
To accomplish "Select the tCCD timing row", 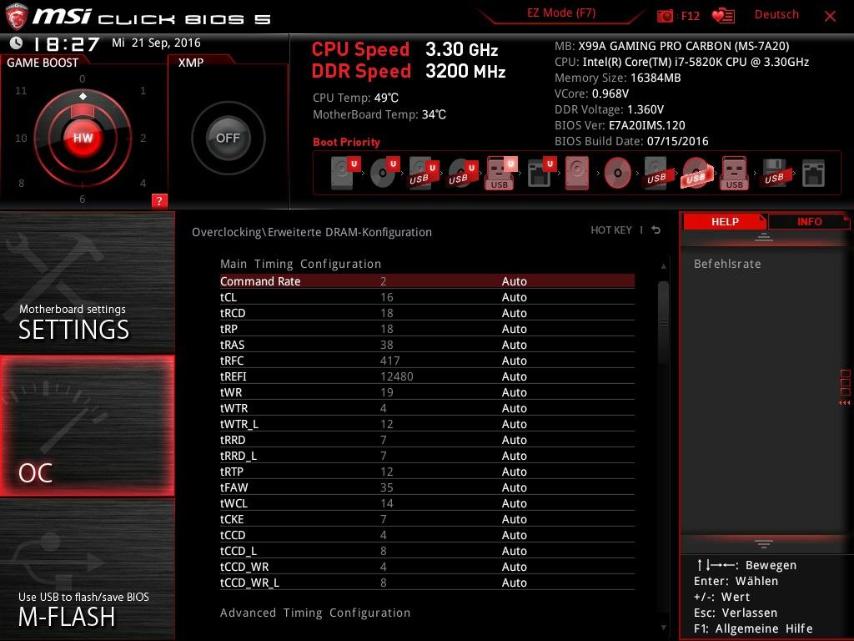I will coord(427,535).
